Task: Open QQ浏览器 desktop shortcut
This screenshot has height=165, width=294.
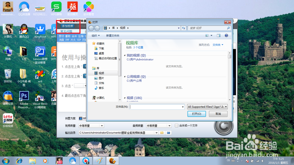Action: coord(24,9)
